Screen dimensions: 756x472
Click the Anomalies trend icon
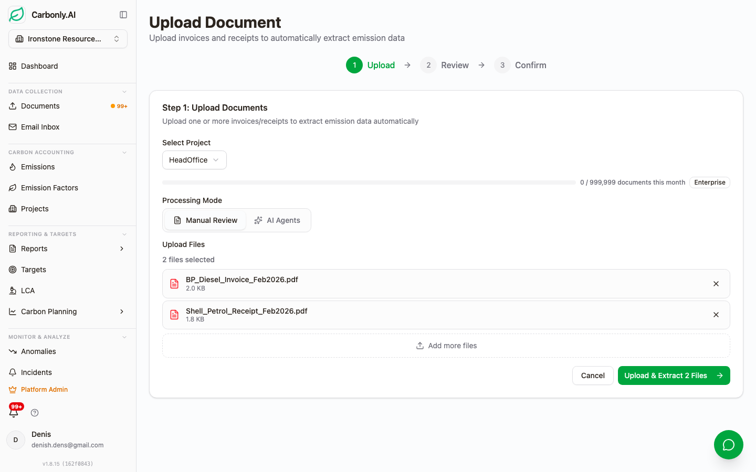(x=13, y=351)
